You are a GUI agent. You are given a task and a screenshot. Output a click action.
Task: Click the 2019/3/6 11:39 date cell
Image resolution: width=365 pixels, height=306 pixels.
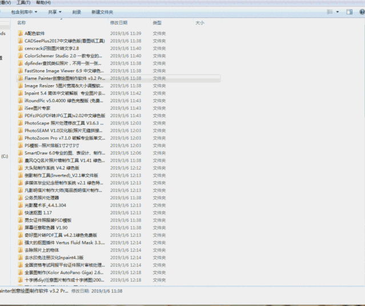pyautogui.click(x=126, y=33)
